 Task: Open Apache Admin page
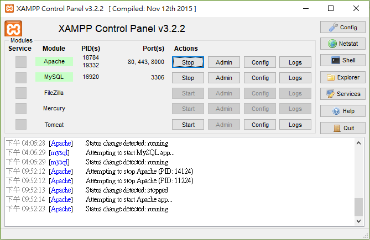(x=224, y=62)
